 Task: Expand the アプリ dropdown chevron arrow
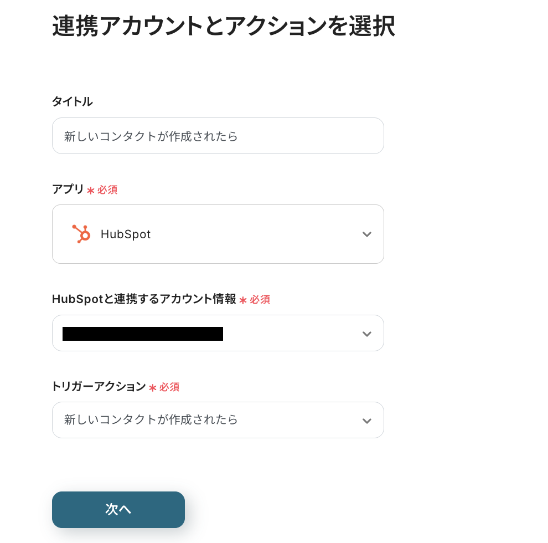click(x=366, y=234)
